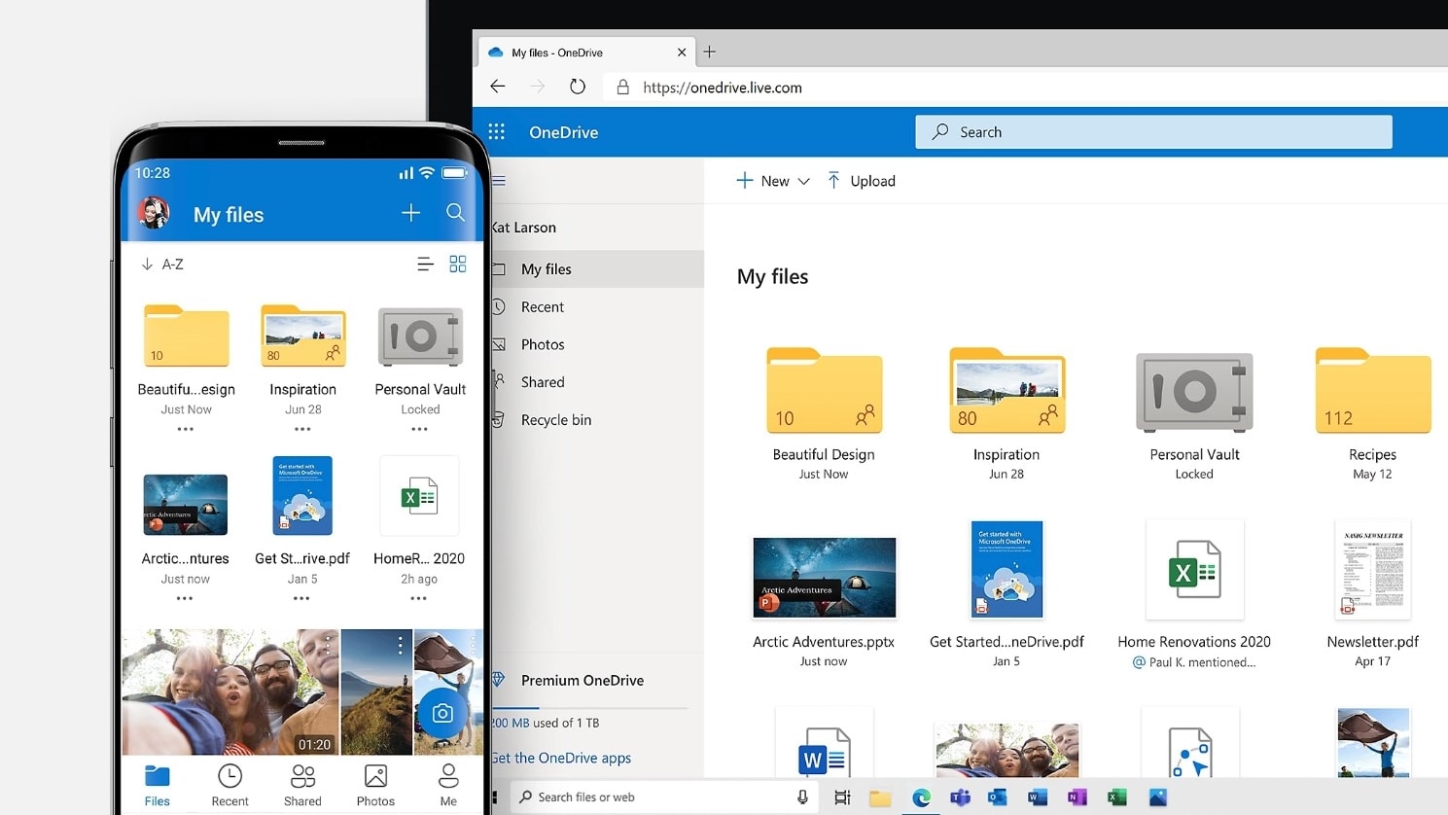Reload the OneDrive page
Viewport: 1448px width, 815px height.
tap(578, 87)
